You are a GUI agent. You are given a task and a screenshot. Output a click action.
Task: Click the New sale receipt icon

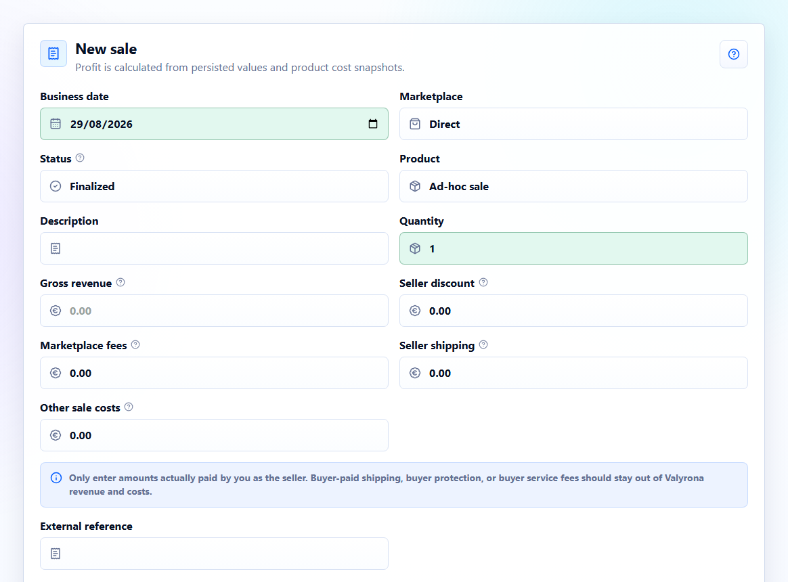click(53, 53)
